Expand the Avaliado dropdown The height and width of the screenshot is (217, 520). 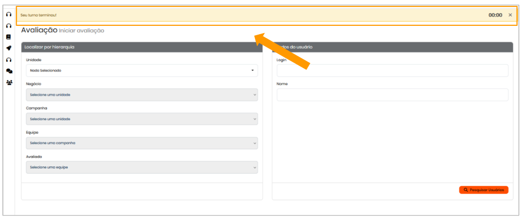coord(141,167)
